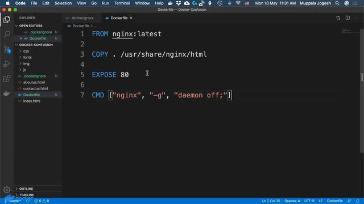Screen dimensions: 364x204
Task: Open the File menu
Action: click(34, 3)
